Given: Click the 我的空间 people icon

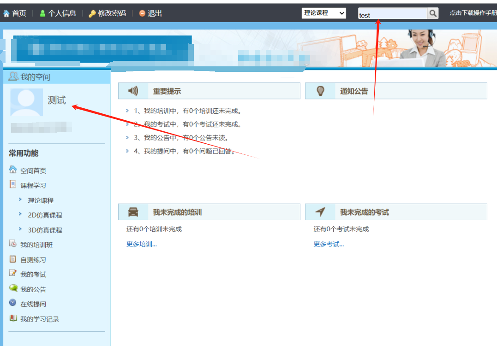Looking at the screenshot, I should click(x=13, y=76).
